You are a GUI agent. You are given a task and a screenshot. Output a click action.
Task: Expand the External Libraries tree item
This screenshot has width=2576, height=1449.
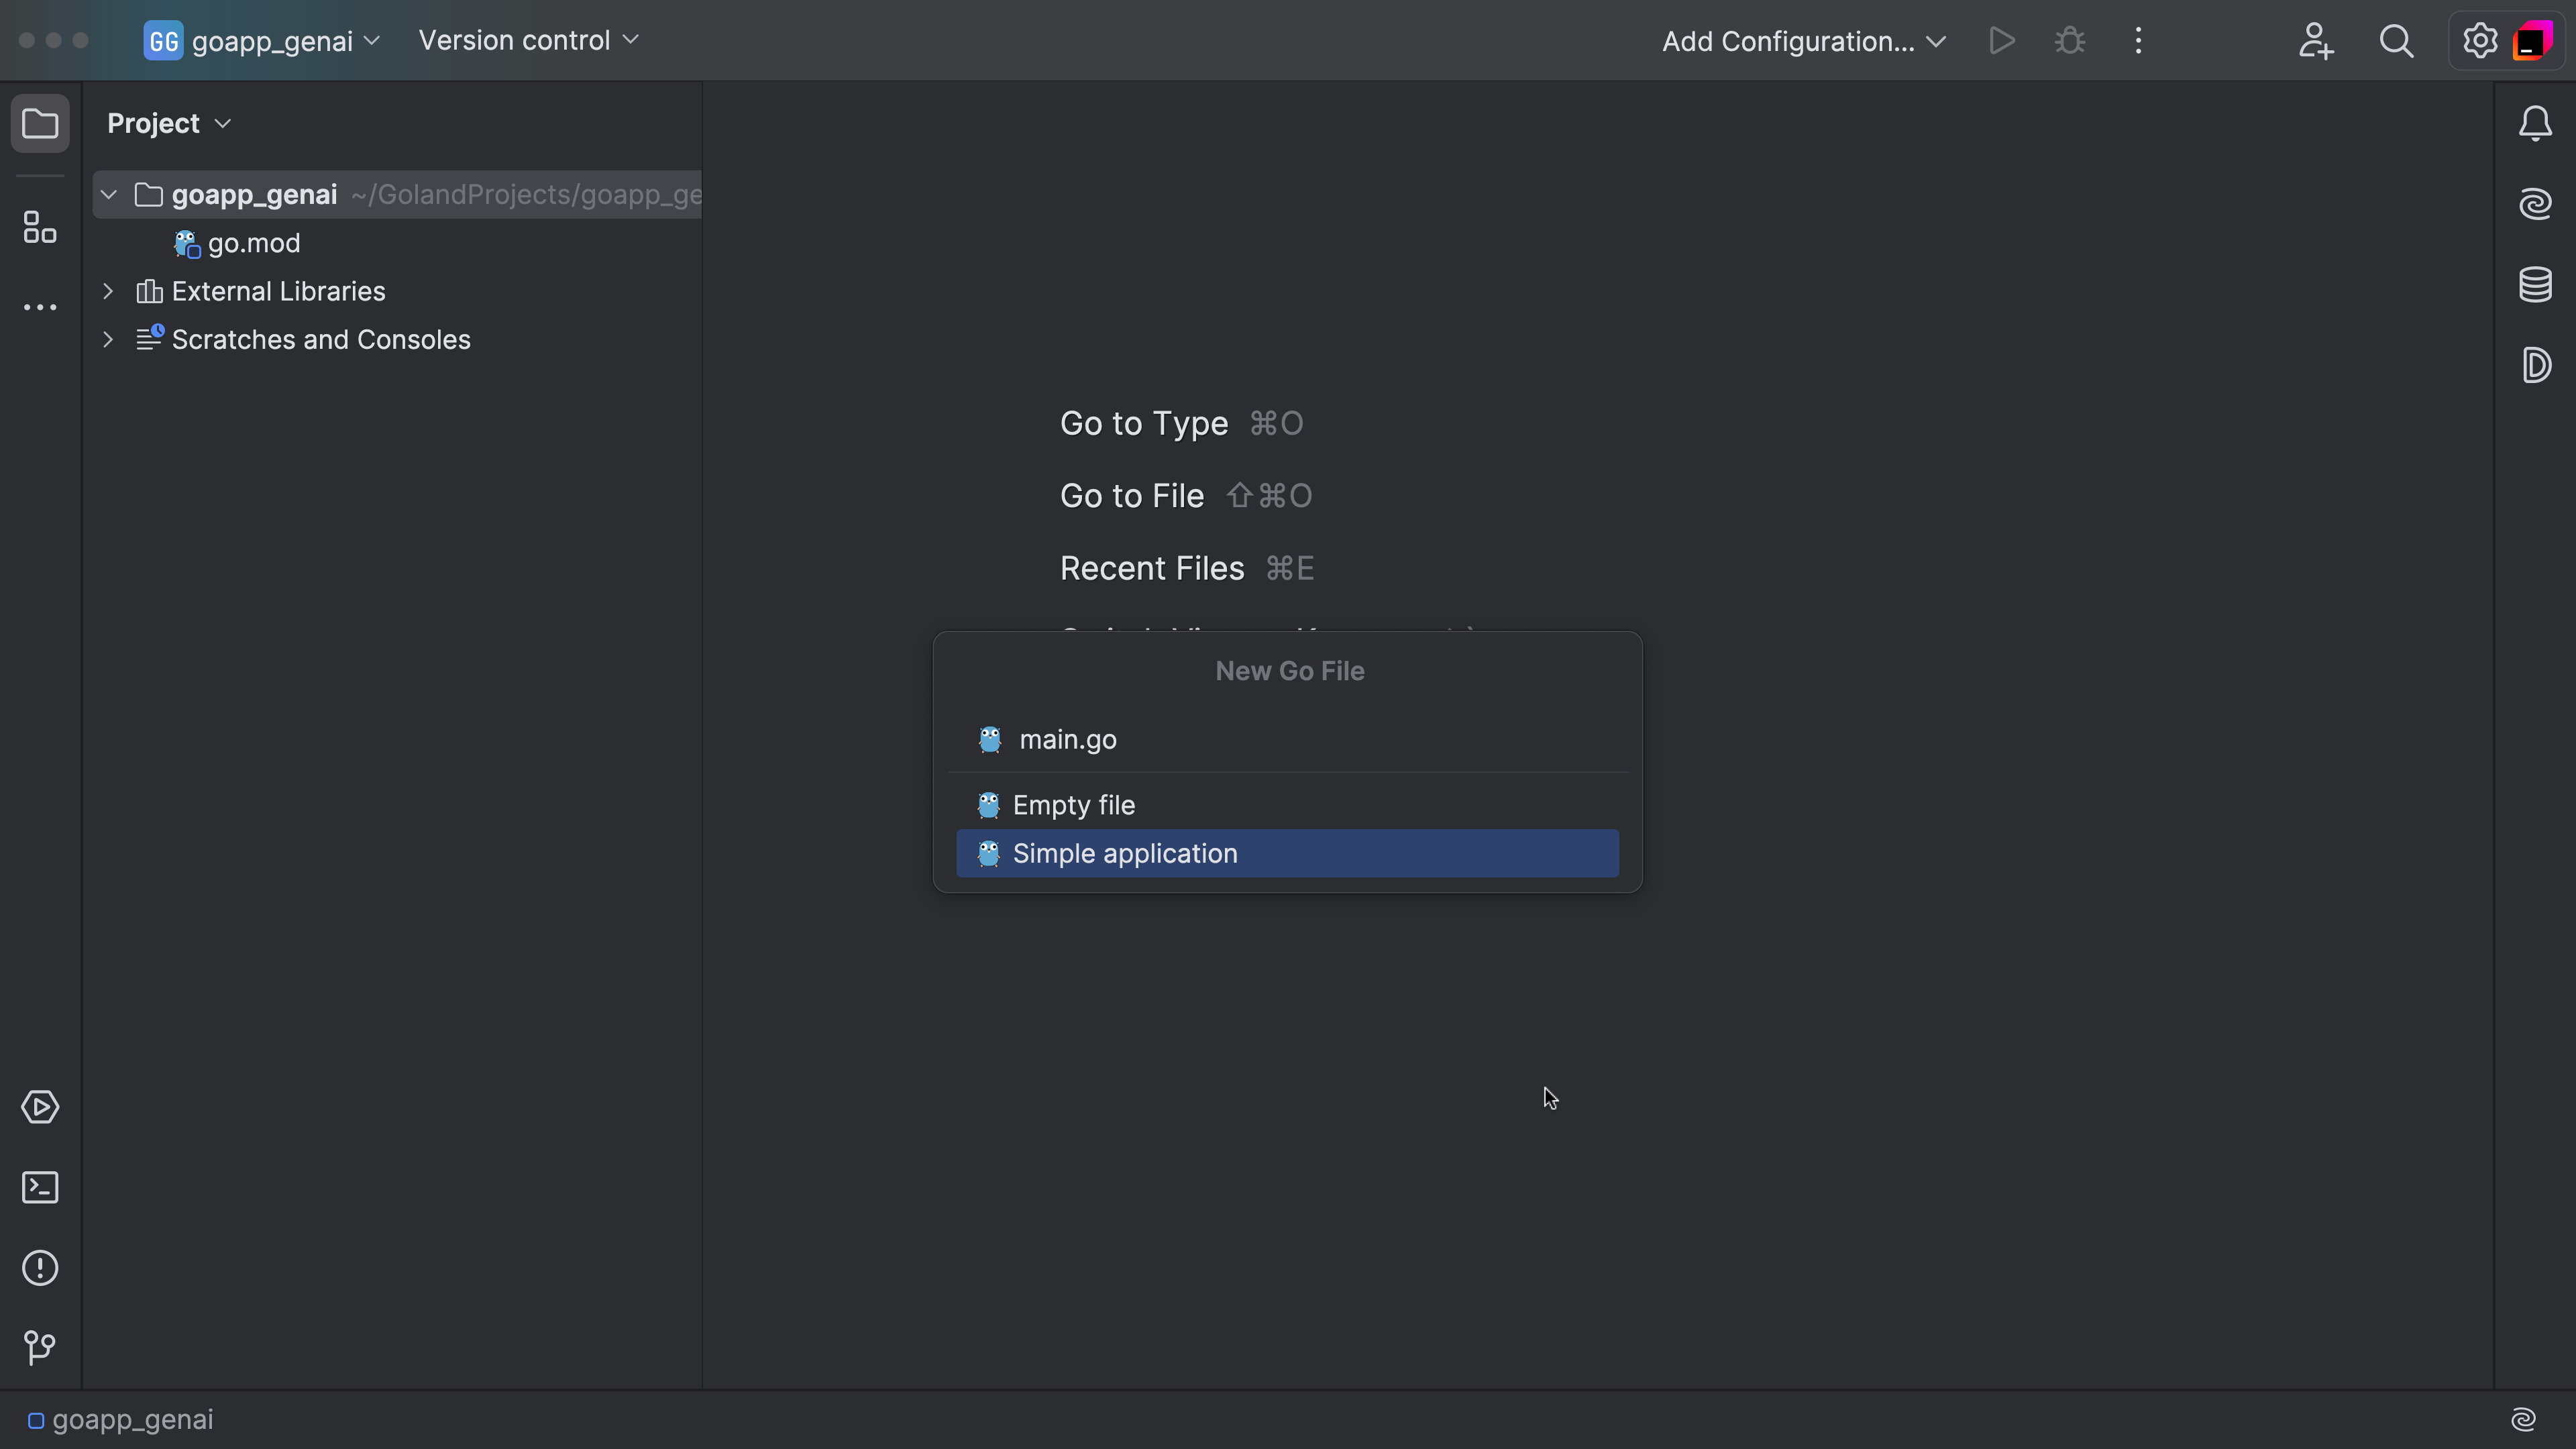tap(106, 290)
